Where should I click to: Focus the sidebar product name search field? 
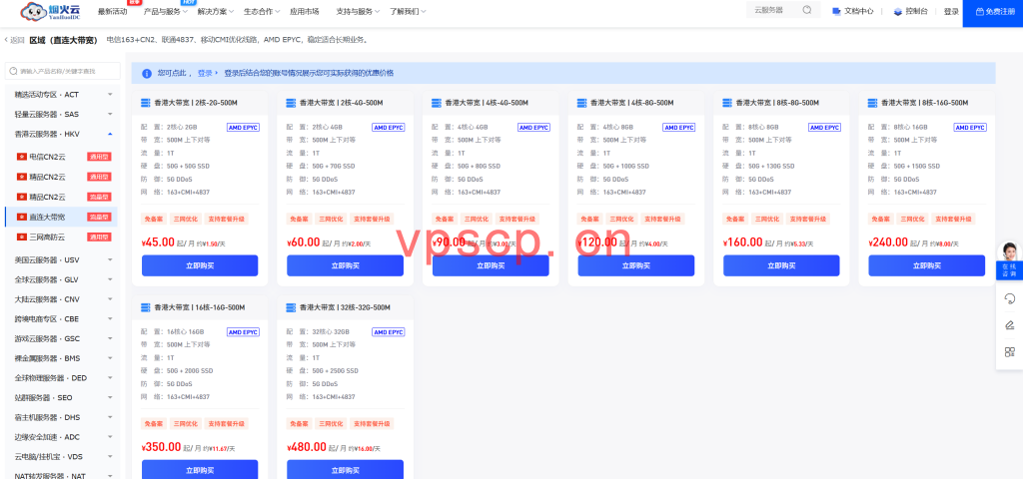click(63, 71)
